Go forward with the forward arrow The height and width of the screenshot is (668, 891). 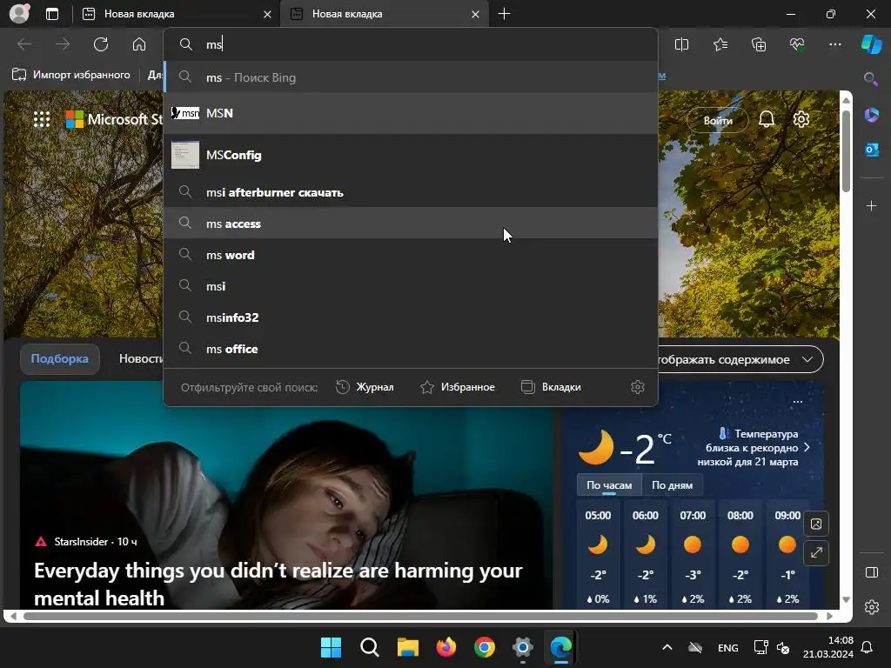click(63, 44)
